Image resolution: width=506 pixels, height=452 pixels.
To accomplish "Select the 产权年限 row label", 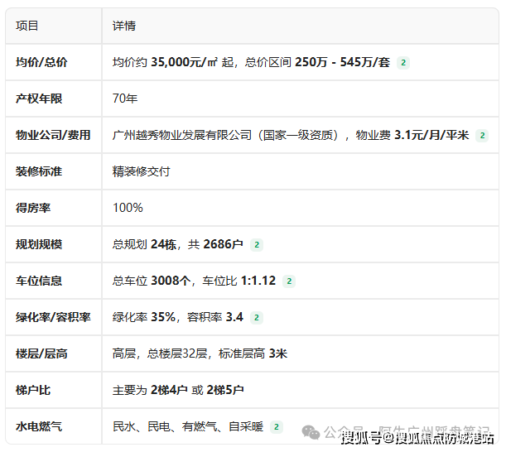I will [x=39, y=99].
